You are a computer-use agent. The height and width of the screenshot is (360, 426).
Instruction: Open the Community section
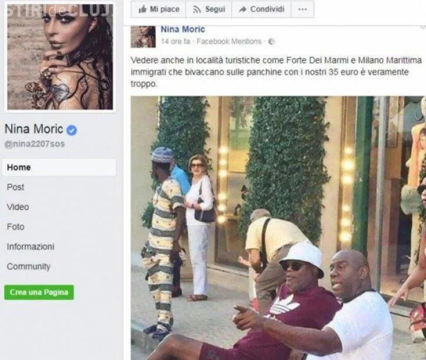(29, 266)
